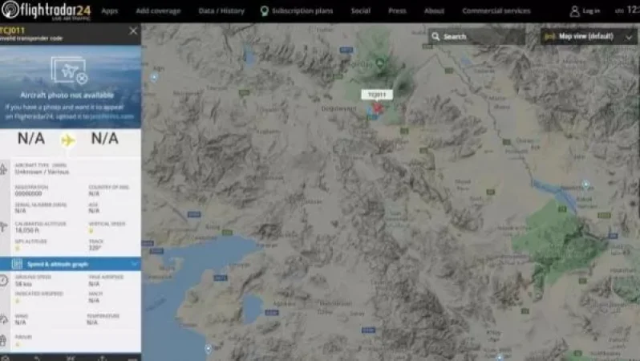Click the Speed & altitude graph icon

click(x=18, y=263)
